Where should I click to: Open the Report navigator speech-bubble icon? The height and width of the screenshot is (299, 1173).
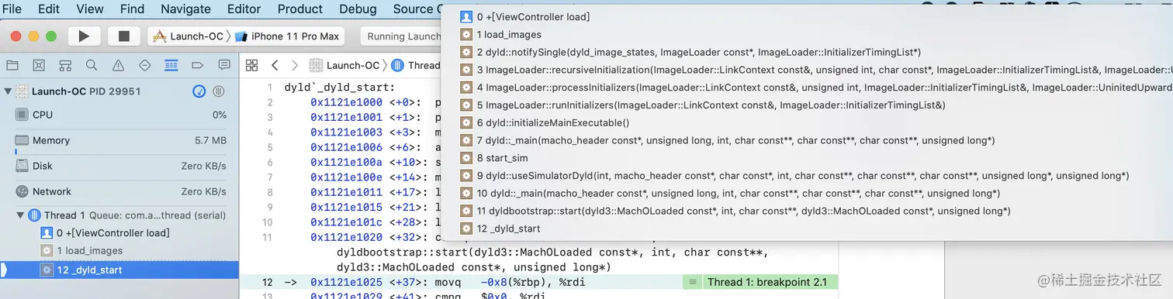[x=224, y=65]
